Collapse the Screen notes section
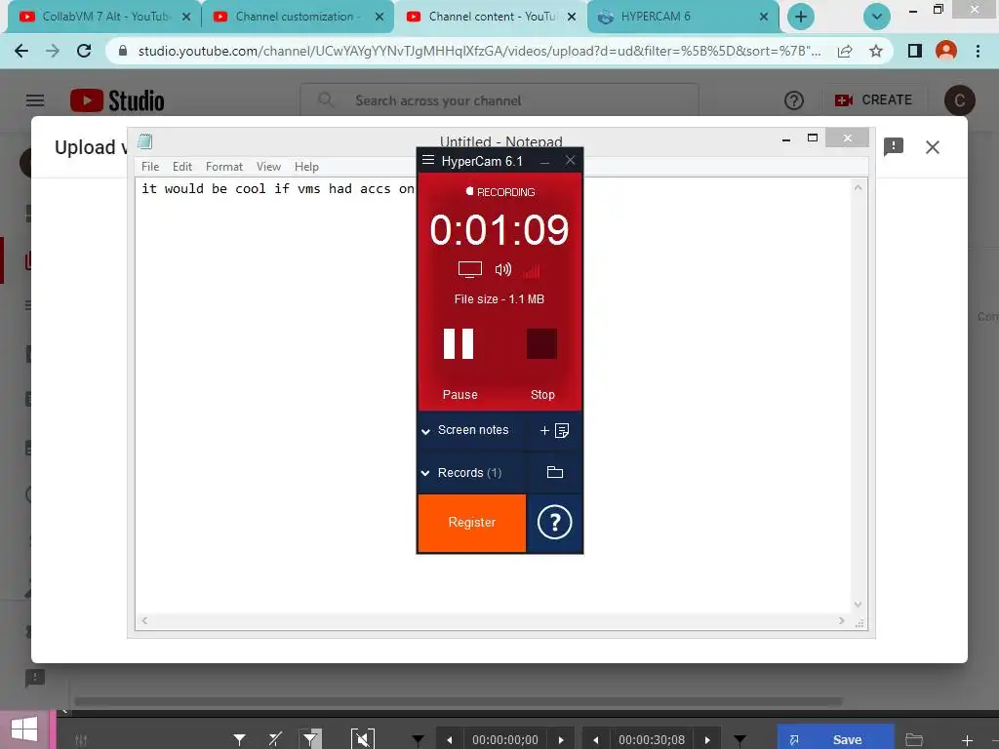999x749 pixels. (x=425, y=431)
